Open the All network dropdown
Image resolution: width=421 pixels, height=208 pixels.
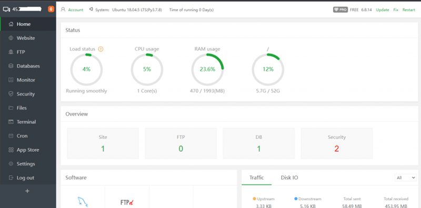coord(405,178)
